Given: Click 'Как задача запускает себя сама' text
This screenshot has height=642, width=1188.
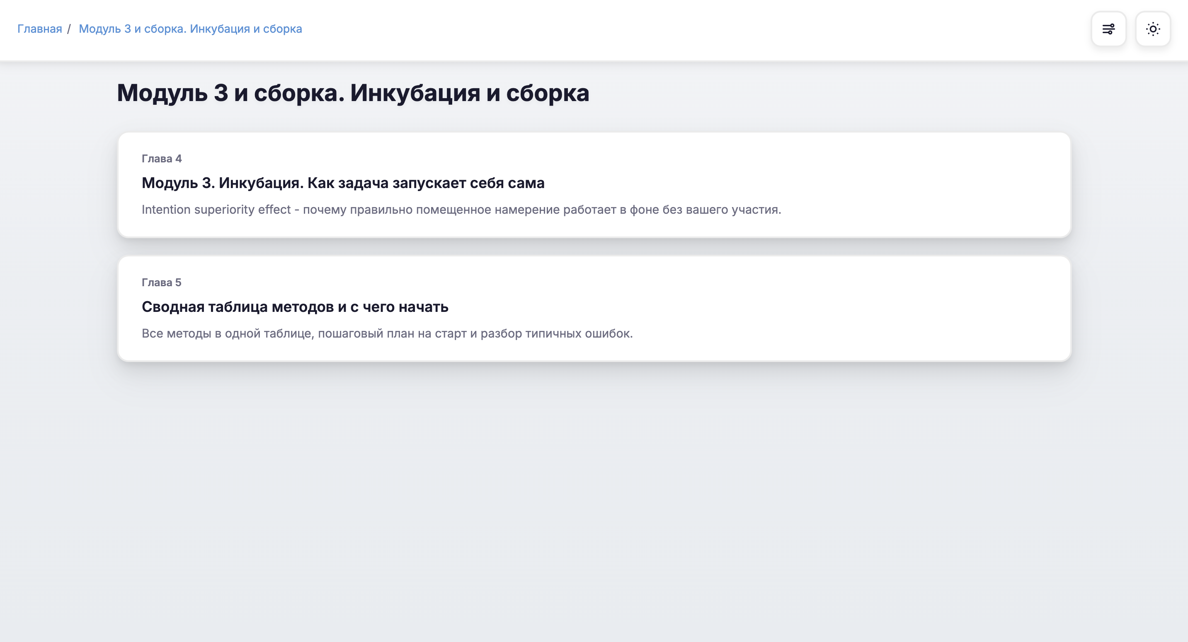Looking at the screenshot, I should point(426,183).
